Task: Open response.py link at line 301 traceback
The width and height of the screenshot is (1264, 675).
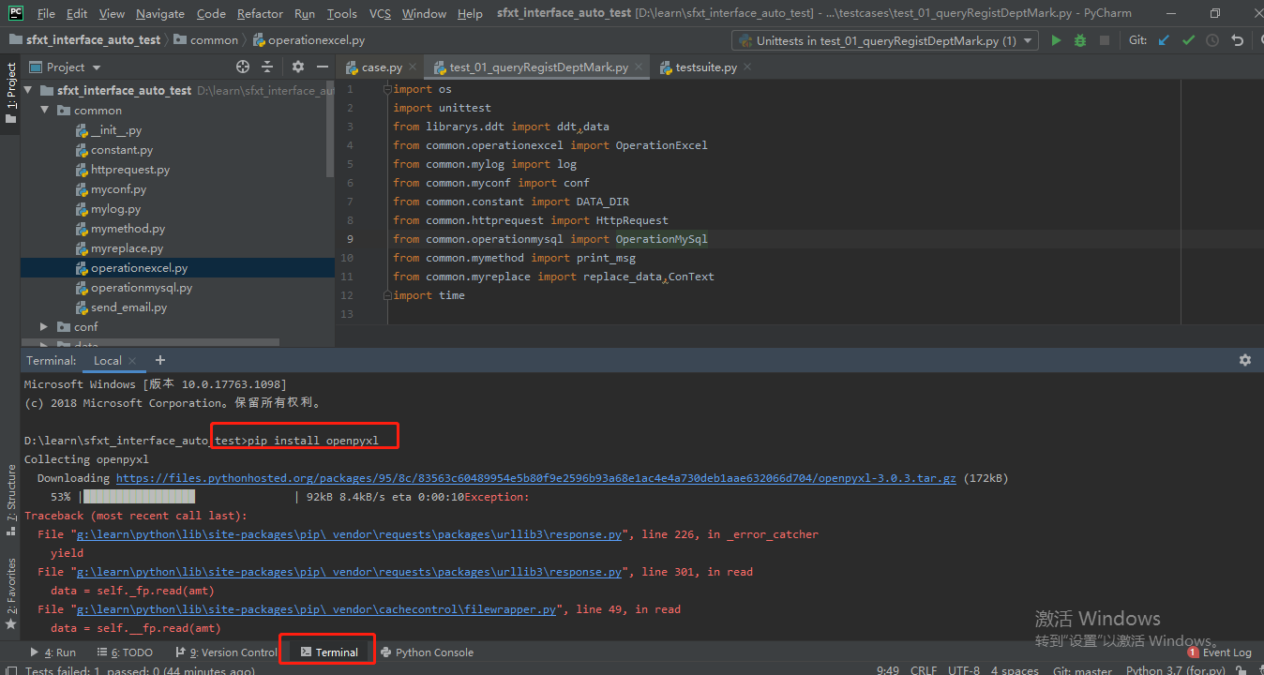Action: click(x=350, y=572)
